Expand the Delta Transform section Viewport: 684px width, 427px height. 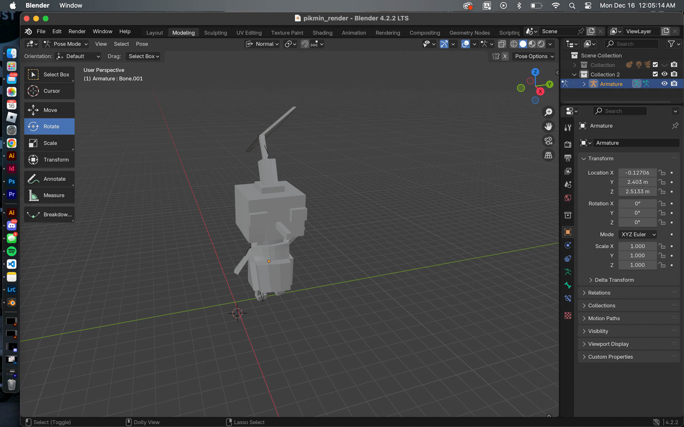614,280
